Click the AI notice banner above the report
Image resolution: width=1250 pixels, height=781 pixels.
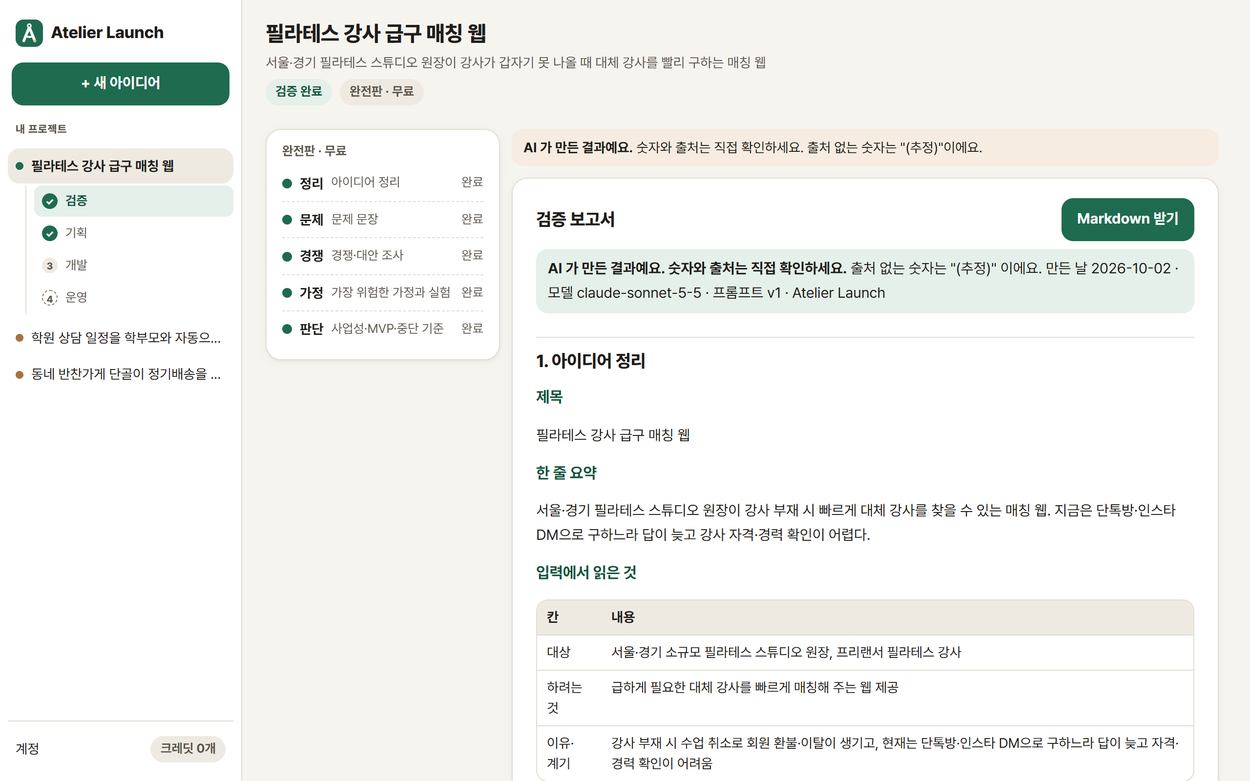click(x=865, y=148)
